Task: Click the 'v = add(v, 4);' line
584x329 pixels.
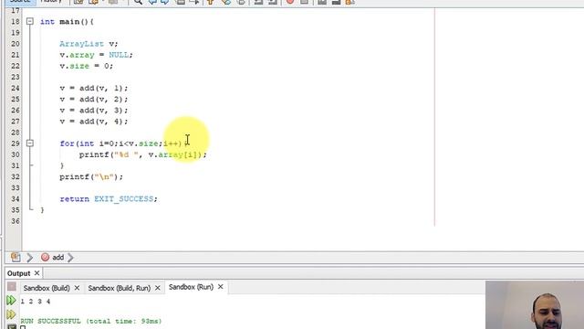Action: tap(93, 122)
